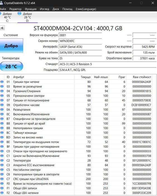Click the previous disk arrow button

point(2,28)
